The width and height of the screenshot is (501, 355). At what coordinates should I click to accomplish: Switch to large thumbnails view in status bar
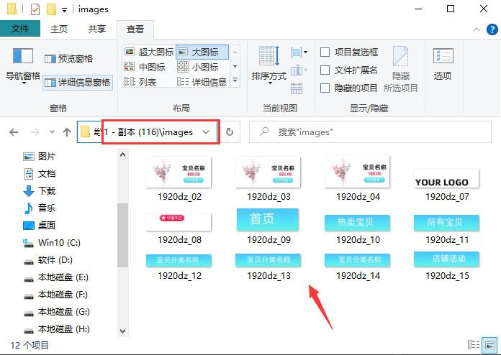pyautogui.click(x=489, y=345)
